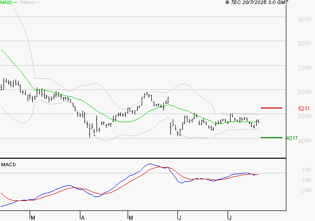Click the 4000 price axis label

pos(304,141)
